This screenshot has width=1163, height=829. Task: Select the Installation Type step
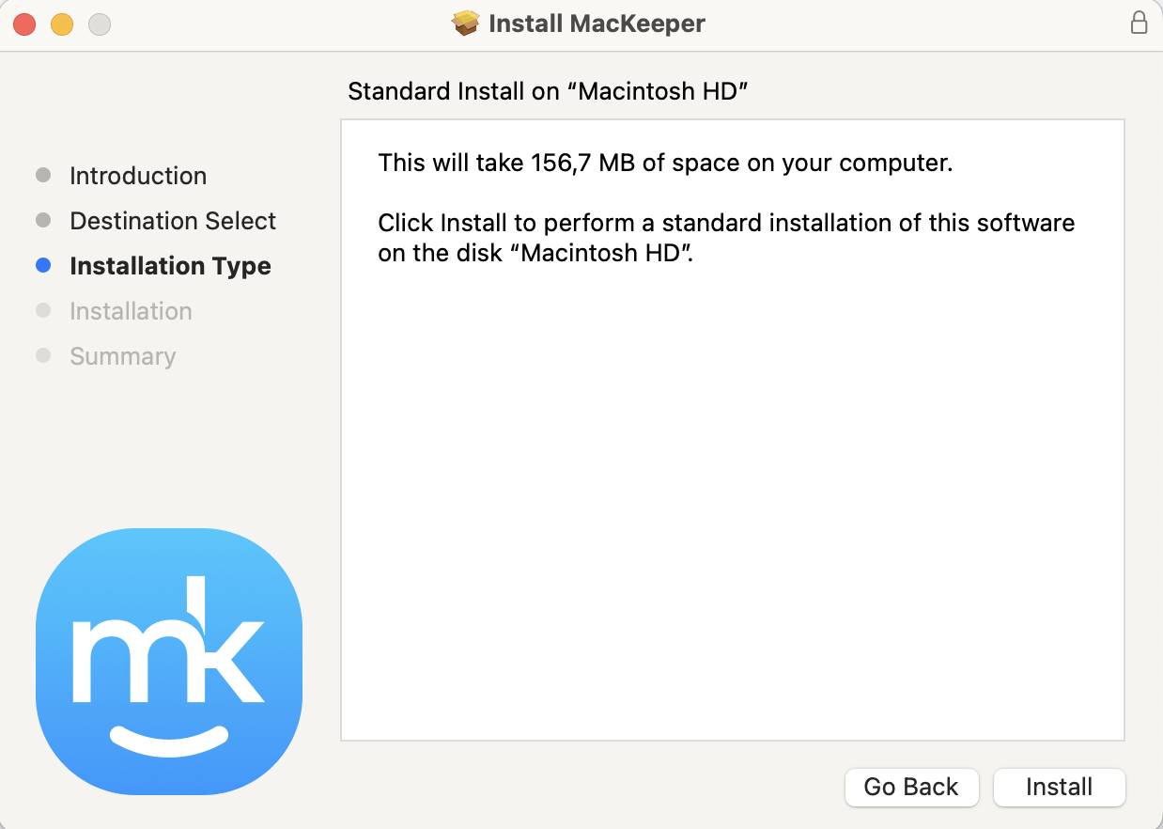pos(169,266)
